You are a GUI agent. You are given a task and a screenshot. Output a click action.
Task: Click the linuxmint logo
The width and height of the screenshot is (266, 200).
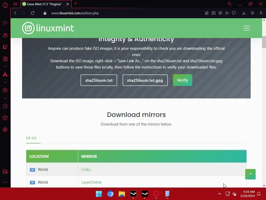pyautogui.click(x=48, y=28)
